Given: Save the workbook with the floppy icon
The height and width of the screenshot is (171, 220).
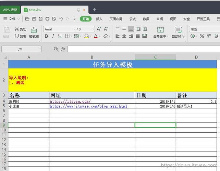Looking at the screenshot, I should point(34,19).
